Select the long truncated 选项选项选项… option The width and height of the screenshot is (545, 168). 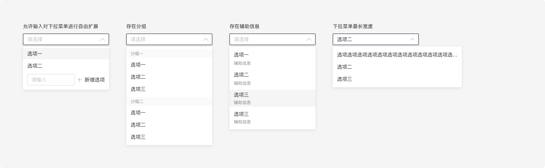(x=397, y=55)
